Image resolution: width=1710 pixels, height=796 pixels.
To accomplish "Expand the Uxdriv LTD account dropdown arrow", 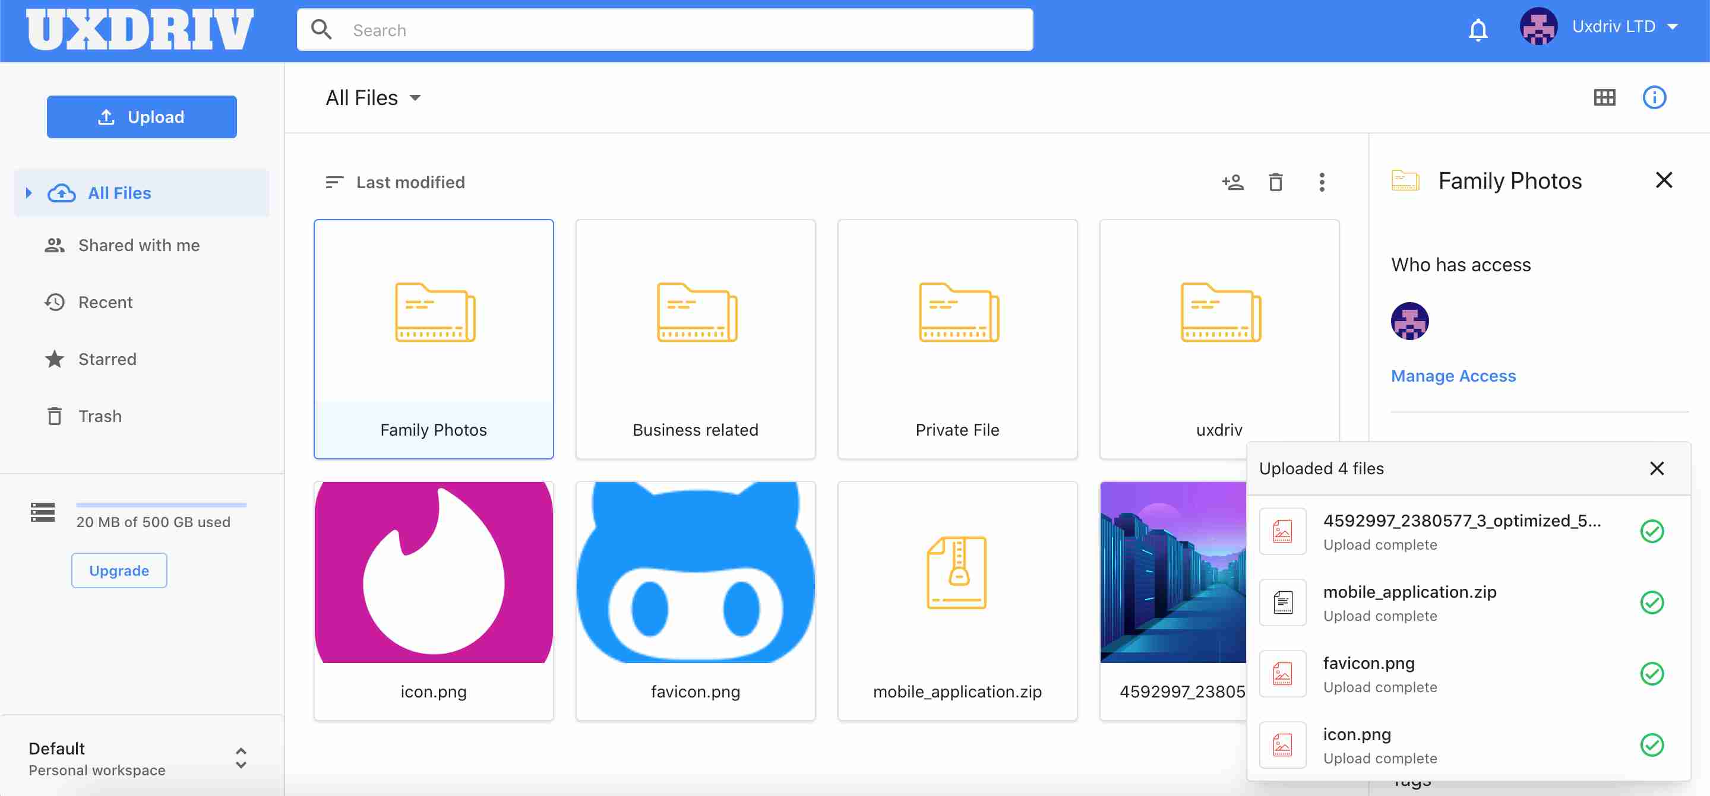I will click(x=1673, y=27).
